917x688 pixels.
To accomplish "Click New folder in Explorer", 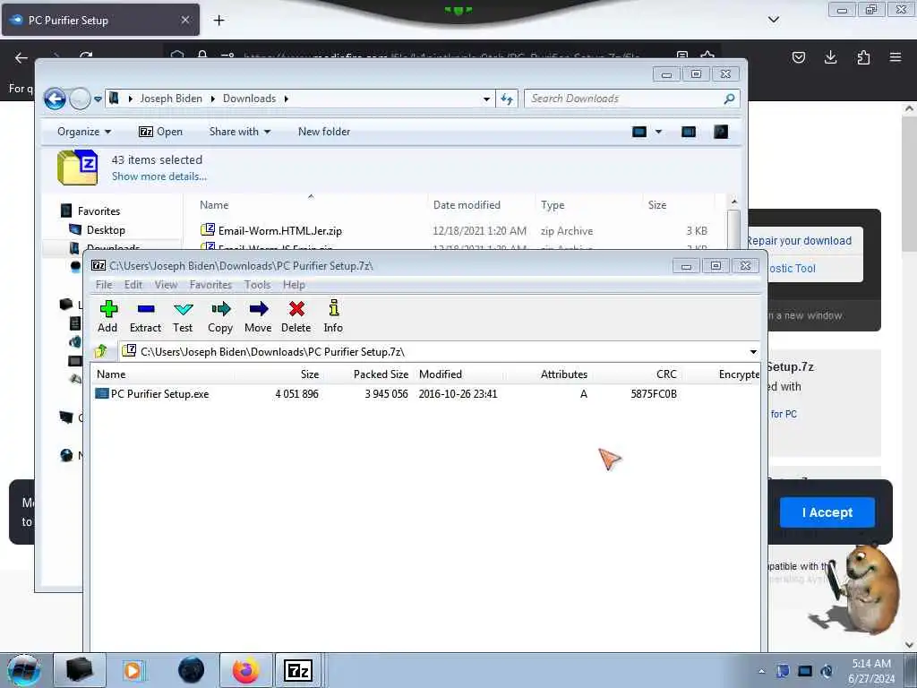I will tap(324, 132).
